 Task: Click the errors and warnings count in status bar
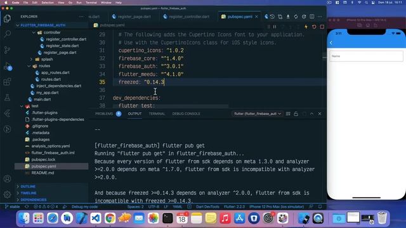click(46, 207)
